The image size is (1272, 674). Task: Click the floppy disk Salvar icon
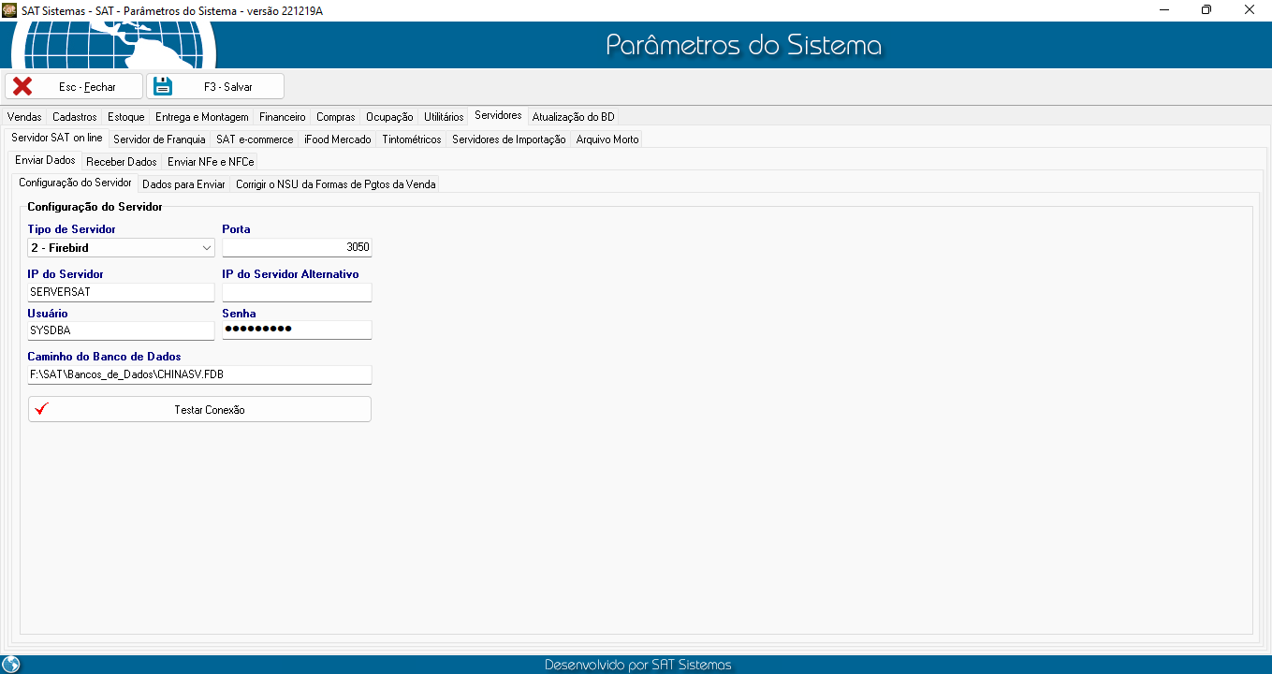tap(163, 86)
